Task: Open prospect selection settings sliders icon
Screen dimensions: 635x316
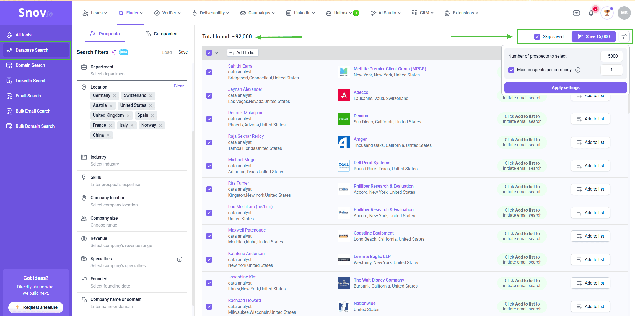Action: pyautogui.click(x=624, y=36)
